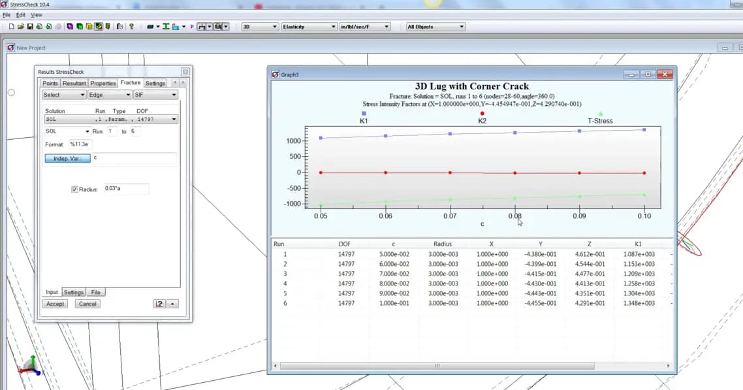Open the Elasticity dropdown in the toolbar
Viewport: 743px width, 390px height.
coord(308,26)
